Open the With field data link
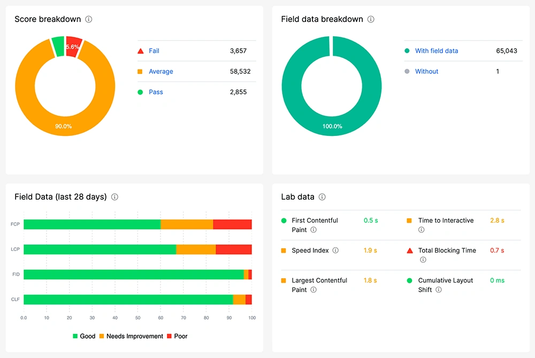535x358 pixels. (437, 51)
